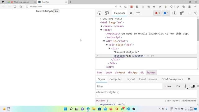Image resolution: width=199 pixels, height=112 pixels.
Task: Open the errors counter showing 1
Action: click(x=158, y=13)
